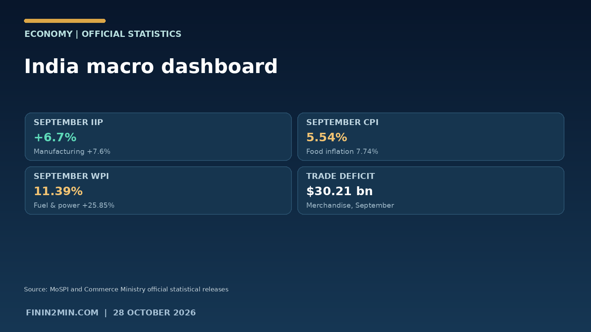Screen dimensions: 591x332
Task: Visit the FININ2MIN.COM footer link
Action: (x=62, y=313)
